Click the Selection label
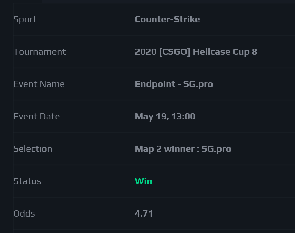The width and height of the screenshot is (295, 233). 33,149
